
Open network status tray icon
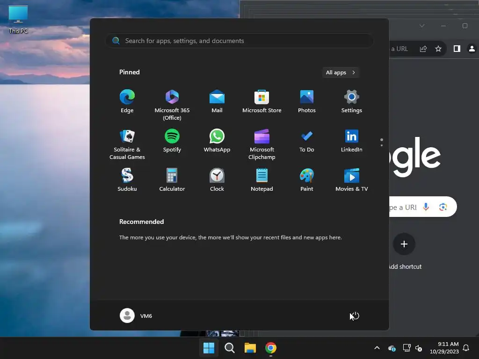pos(406,348)
